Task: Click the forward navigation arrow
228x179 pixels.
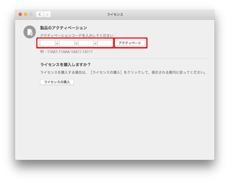Action: (47, 14)
